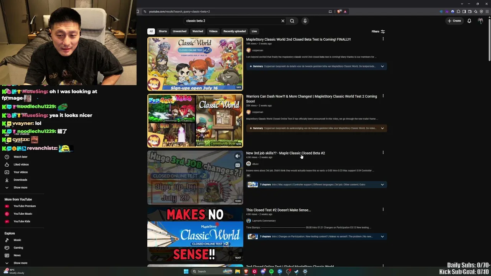Select the All filter chip
The image size is (491, 276).
point(151,31)
